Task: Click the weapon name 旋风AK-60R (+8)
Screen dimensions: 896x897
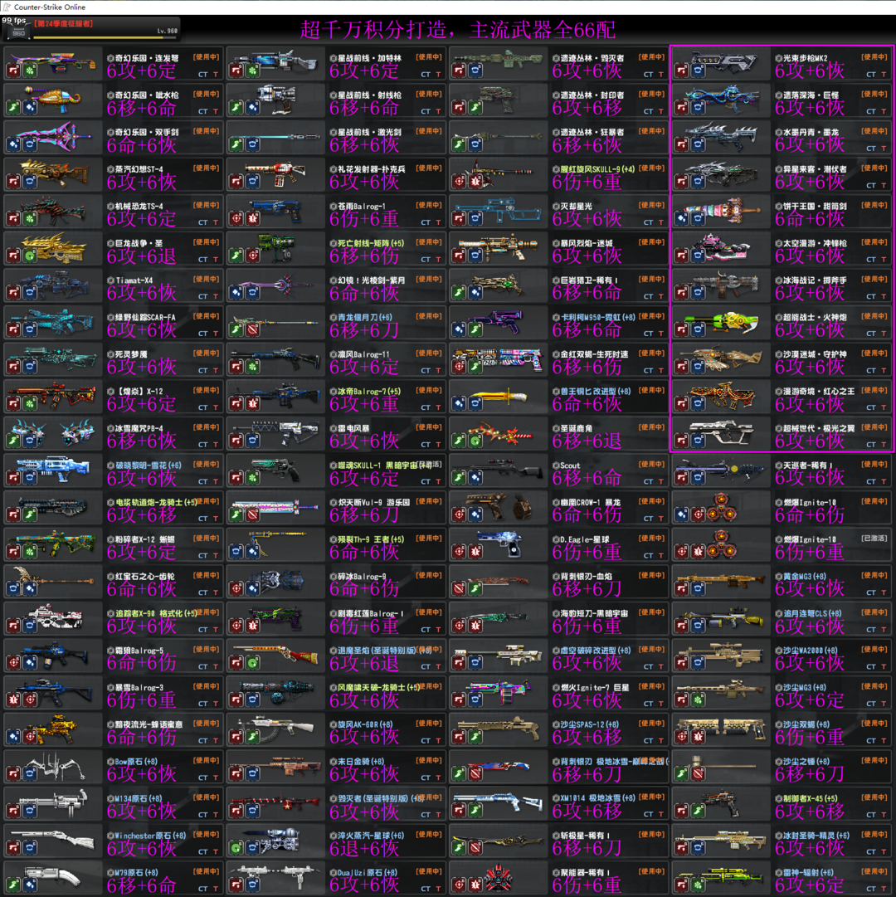Action: click(365, 724)
